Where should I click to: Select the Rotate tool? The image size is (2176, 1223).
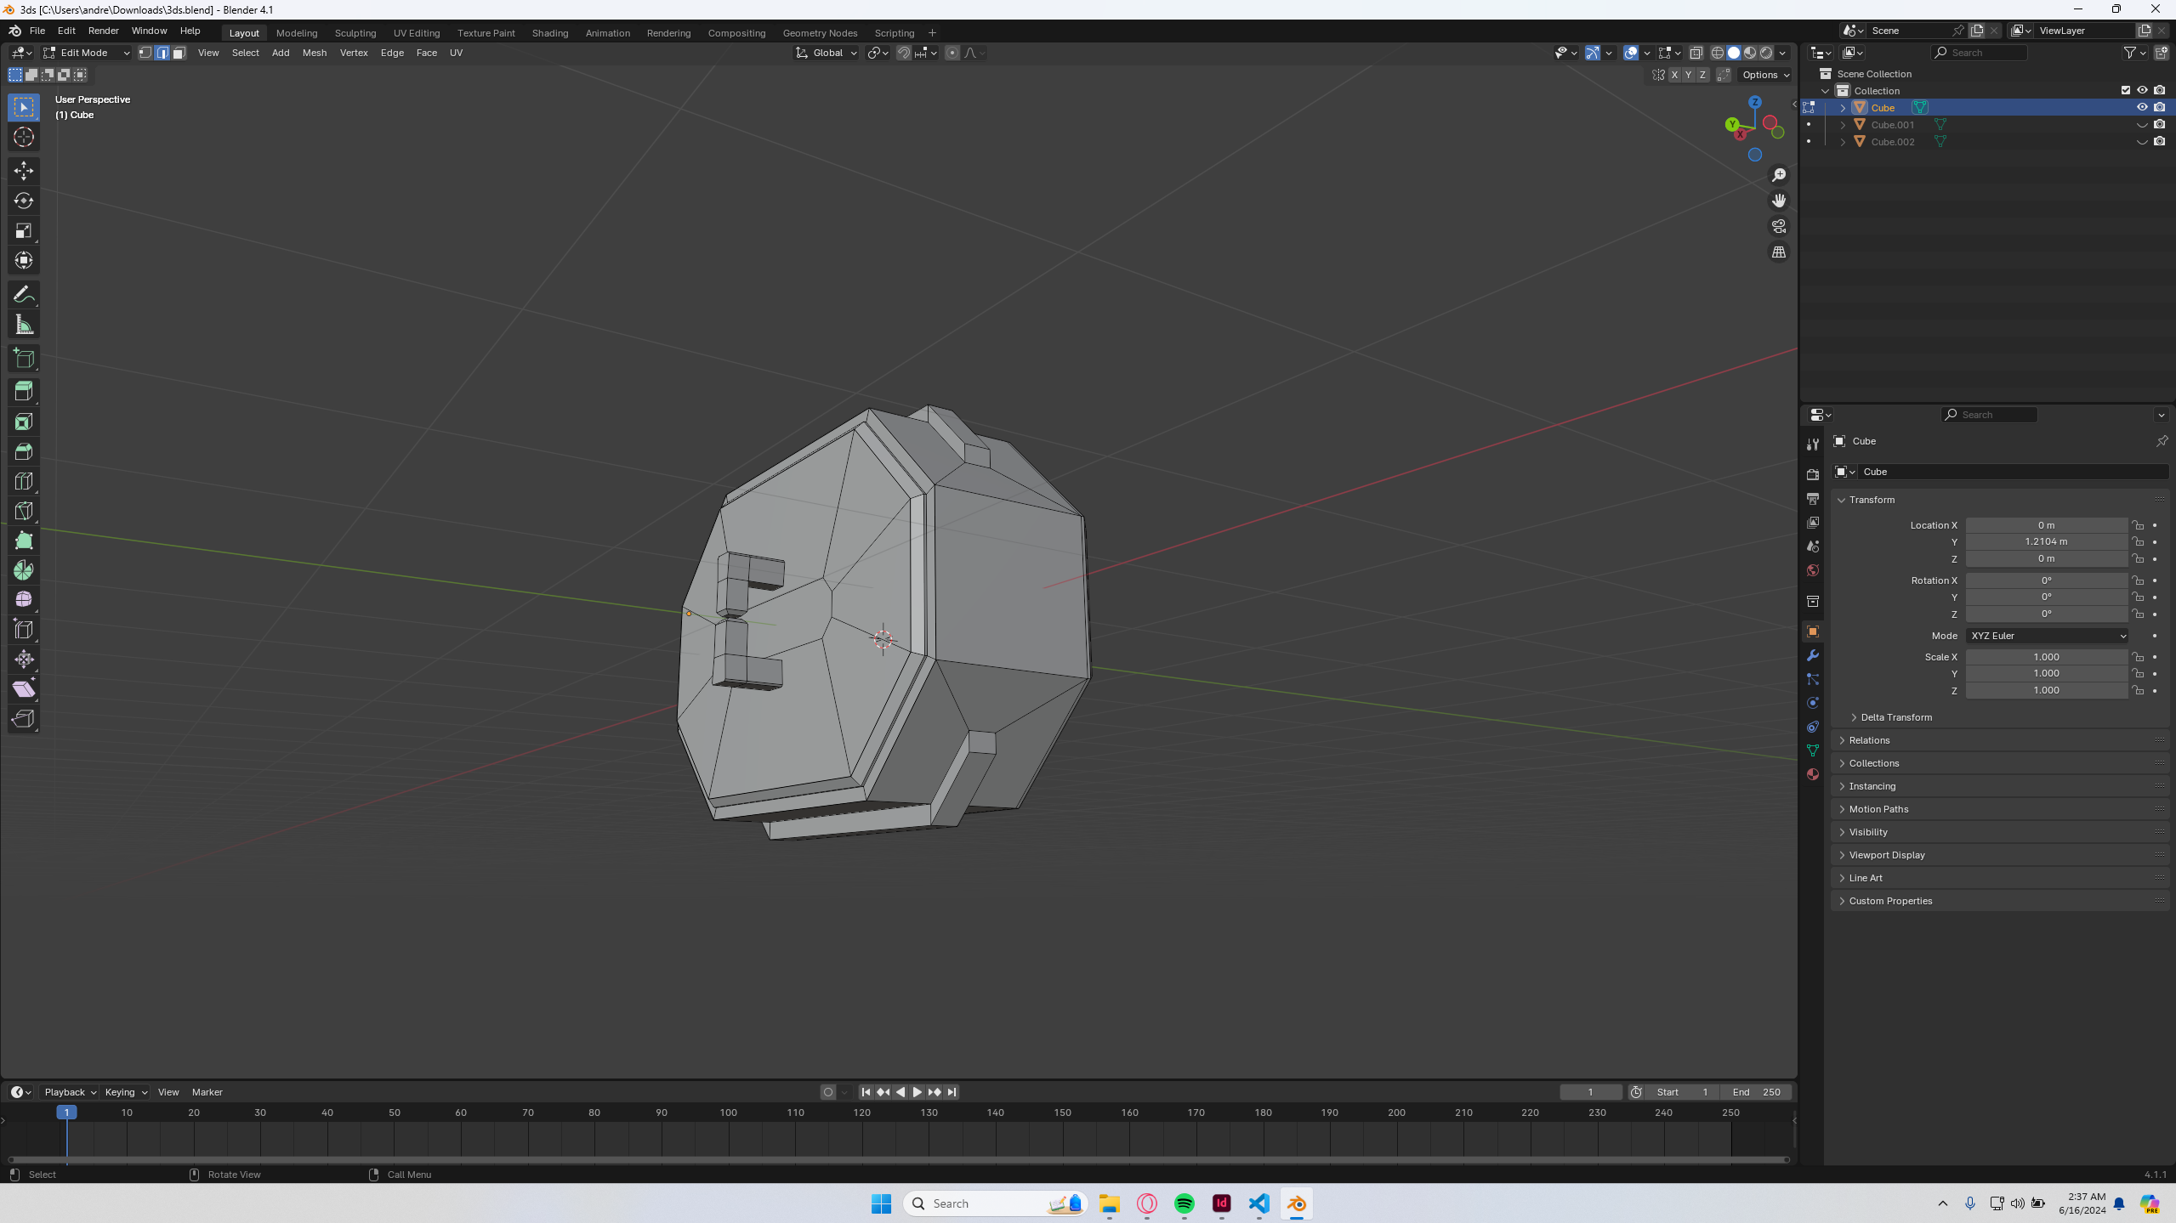tap(24, 201)
